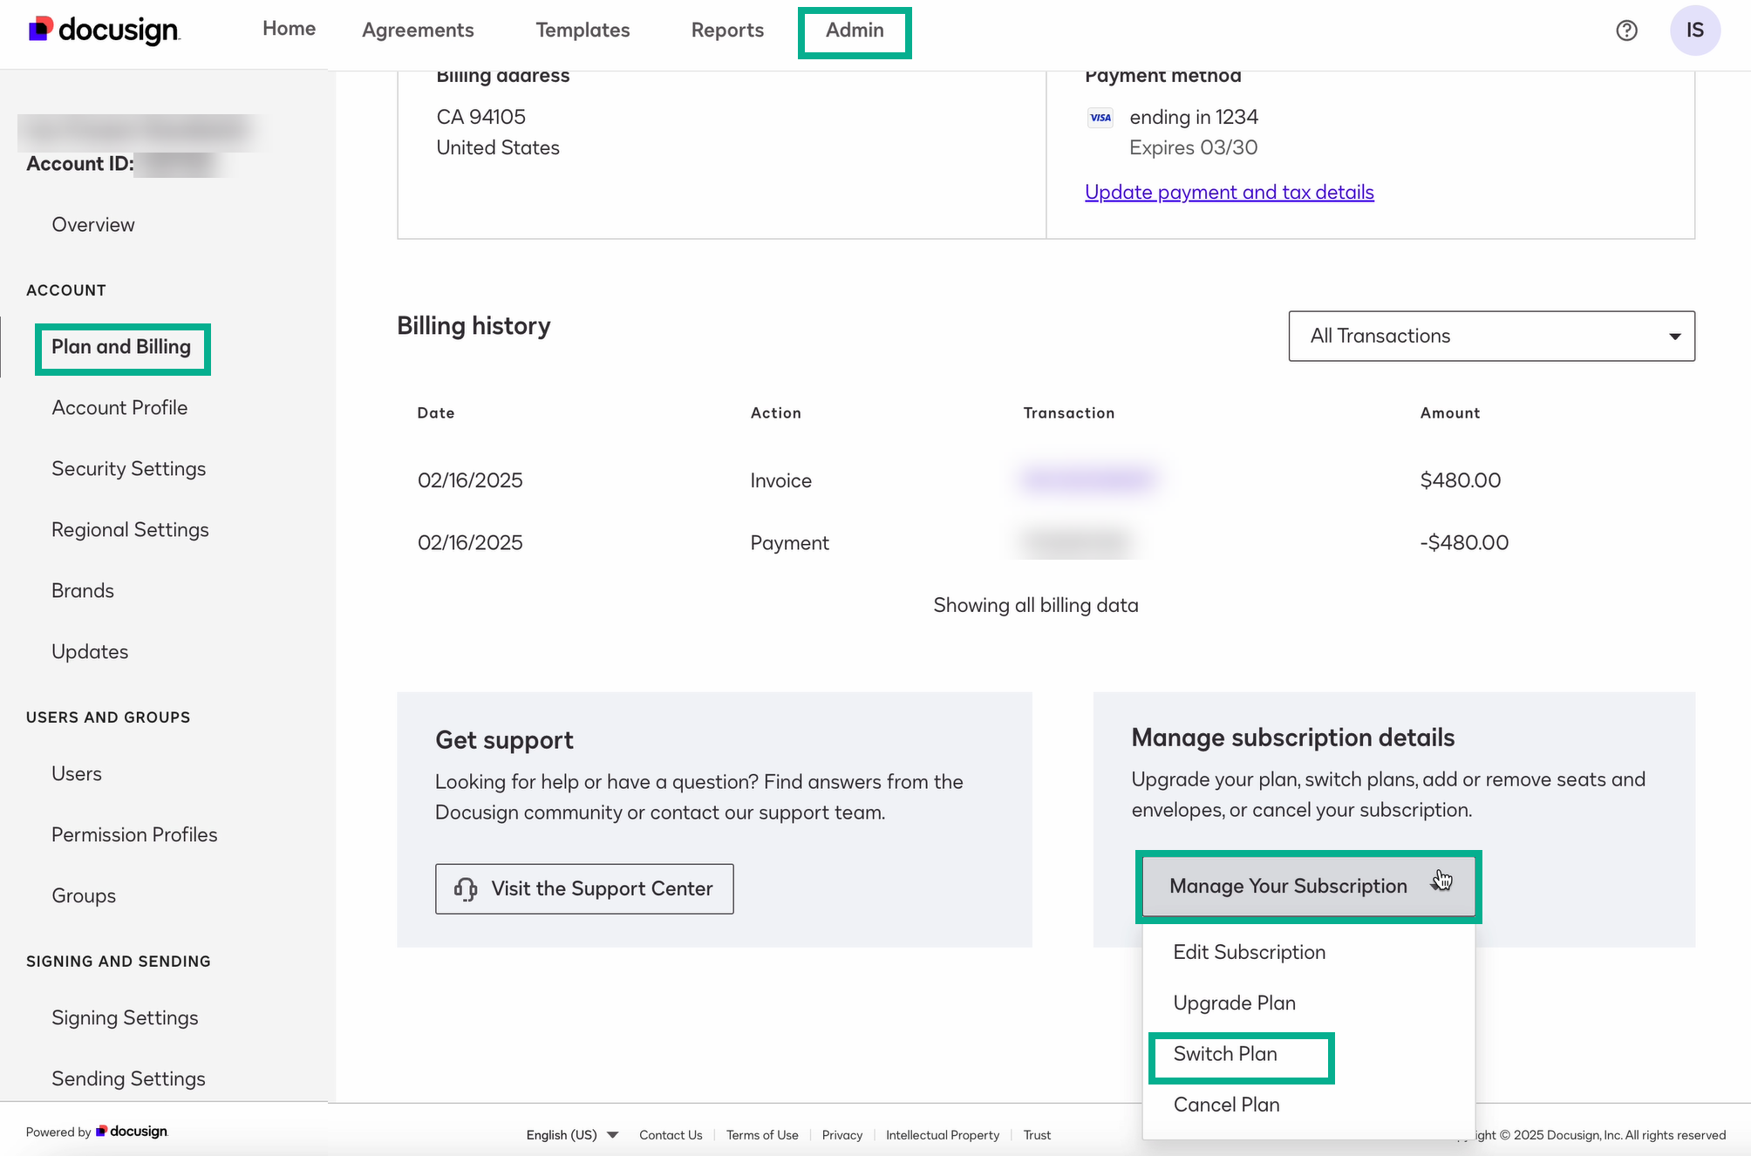Screen dimensions: 1751x1156
Task: Open the Manage Your Subscription menu
Action: pyautogui.click(x=1288, y=886)
